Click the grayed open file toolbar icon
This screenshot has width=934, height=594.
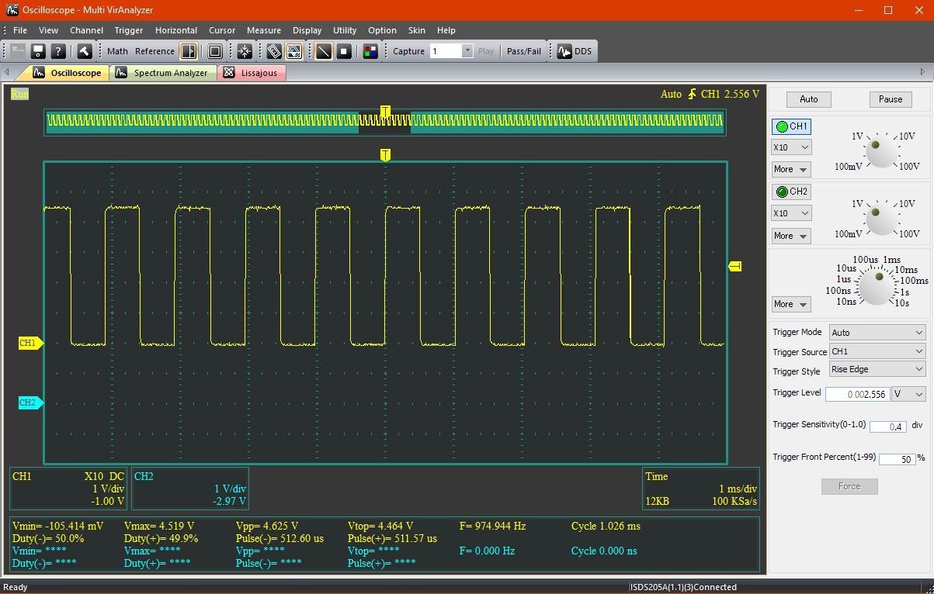(18, 51)
